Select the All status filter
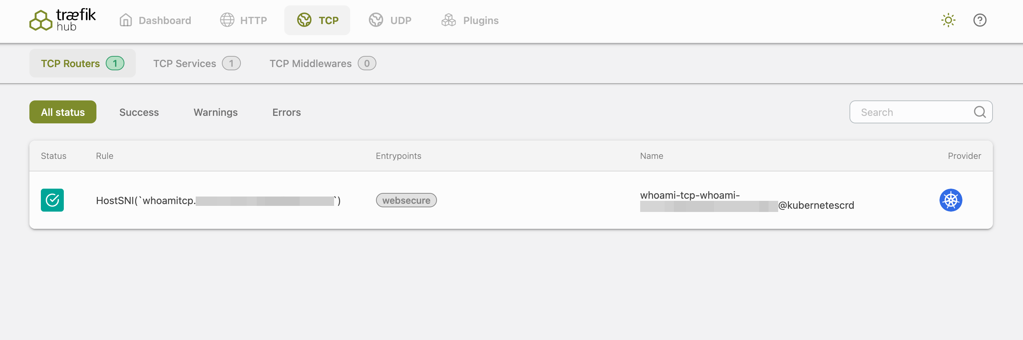 point(63,112)
